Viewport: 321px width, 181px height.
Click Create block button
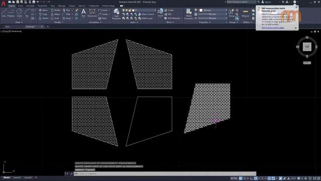169,10
